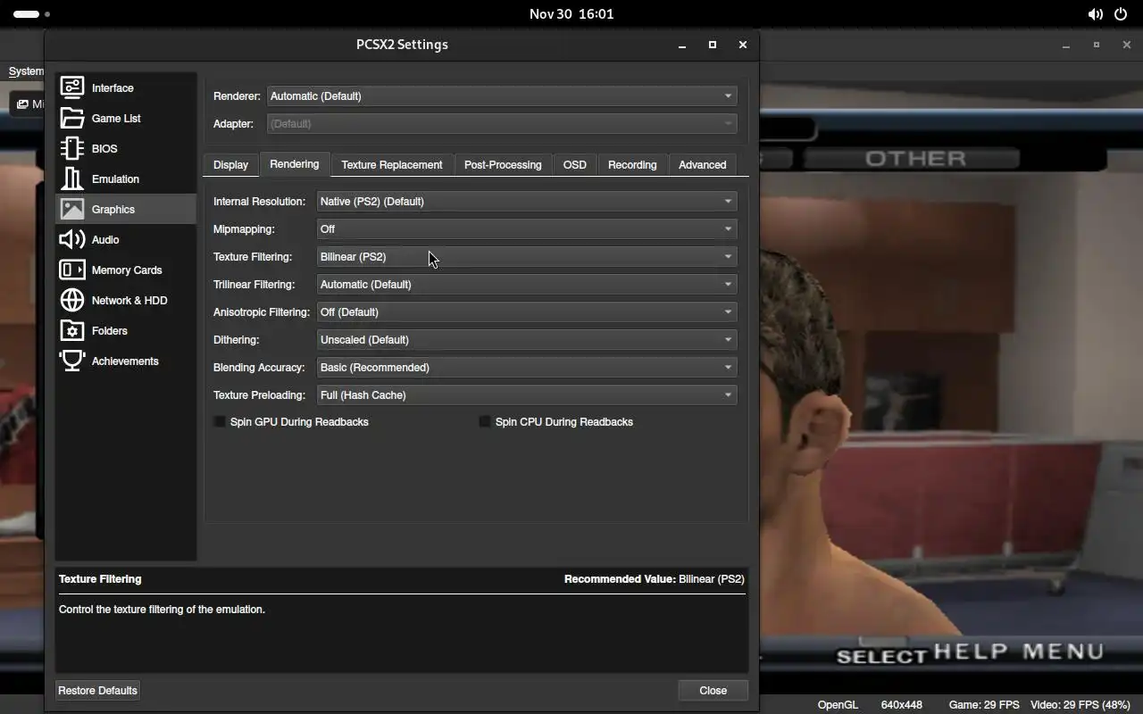This screenshot has width=1143, height=714.
Task: Click the OpenGL status bar entry
Action: 838,704
